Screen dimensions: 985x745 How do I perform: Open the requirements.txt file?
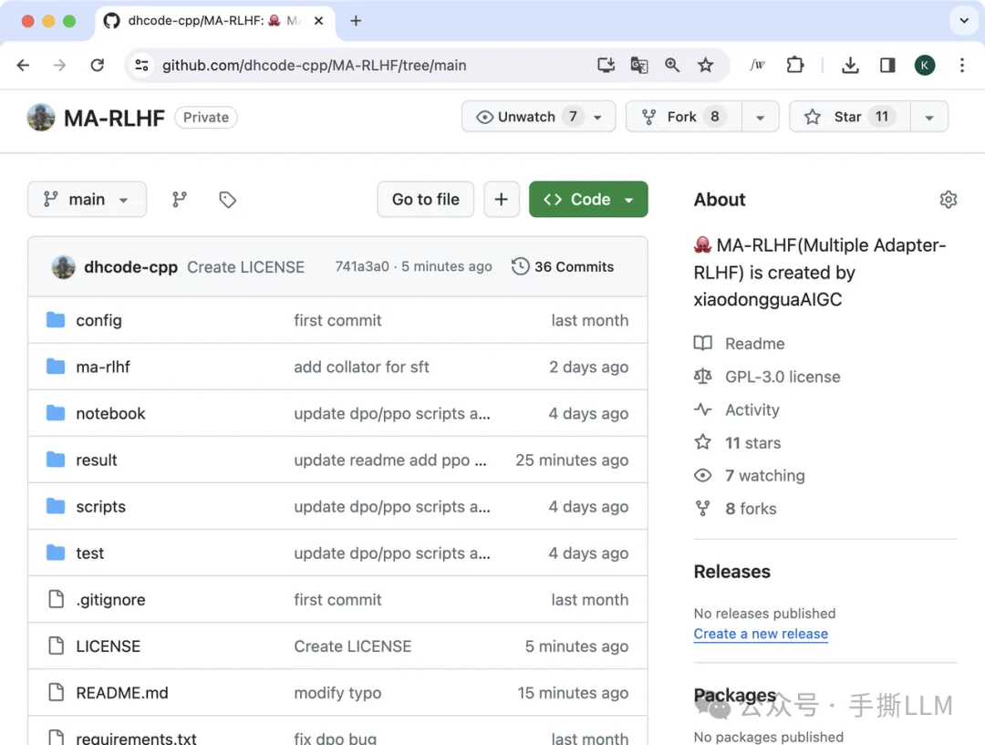coord(136,738)
